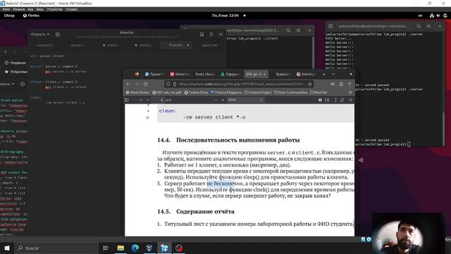Open the Firefox hamburger application menu
Image resolution: width=451 pixels, height=254 pixels.
pyautogui.click(x=350, y=84)
